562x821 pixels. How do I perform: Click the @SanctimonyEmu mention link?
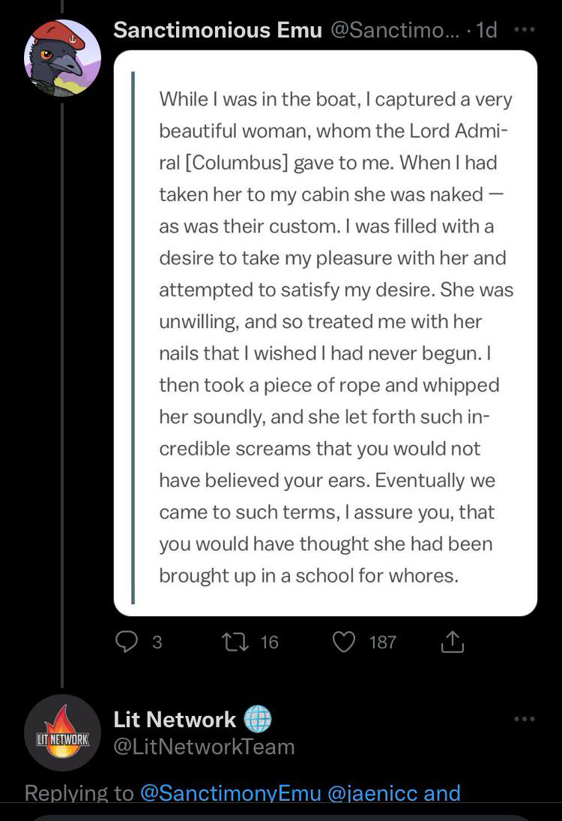(231, 793)
